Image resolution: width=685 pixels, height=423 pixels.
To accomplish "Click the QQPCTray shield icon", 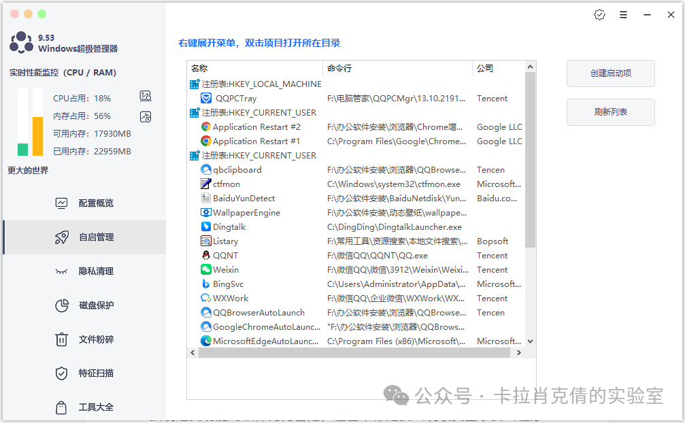I will pos(206,99).
